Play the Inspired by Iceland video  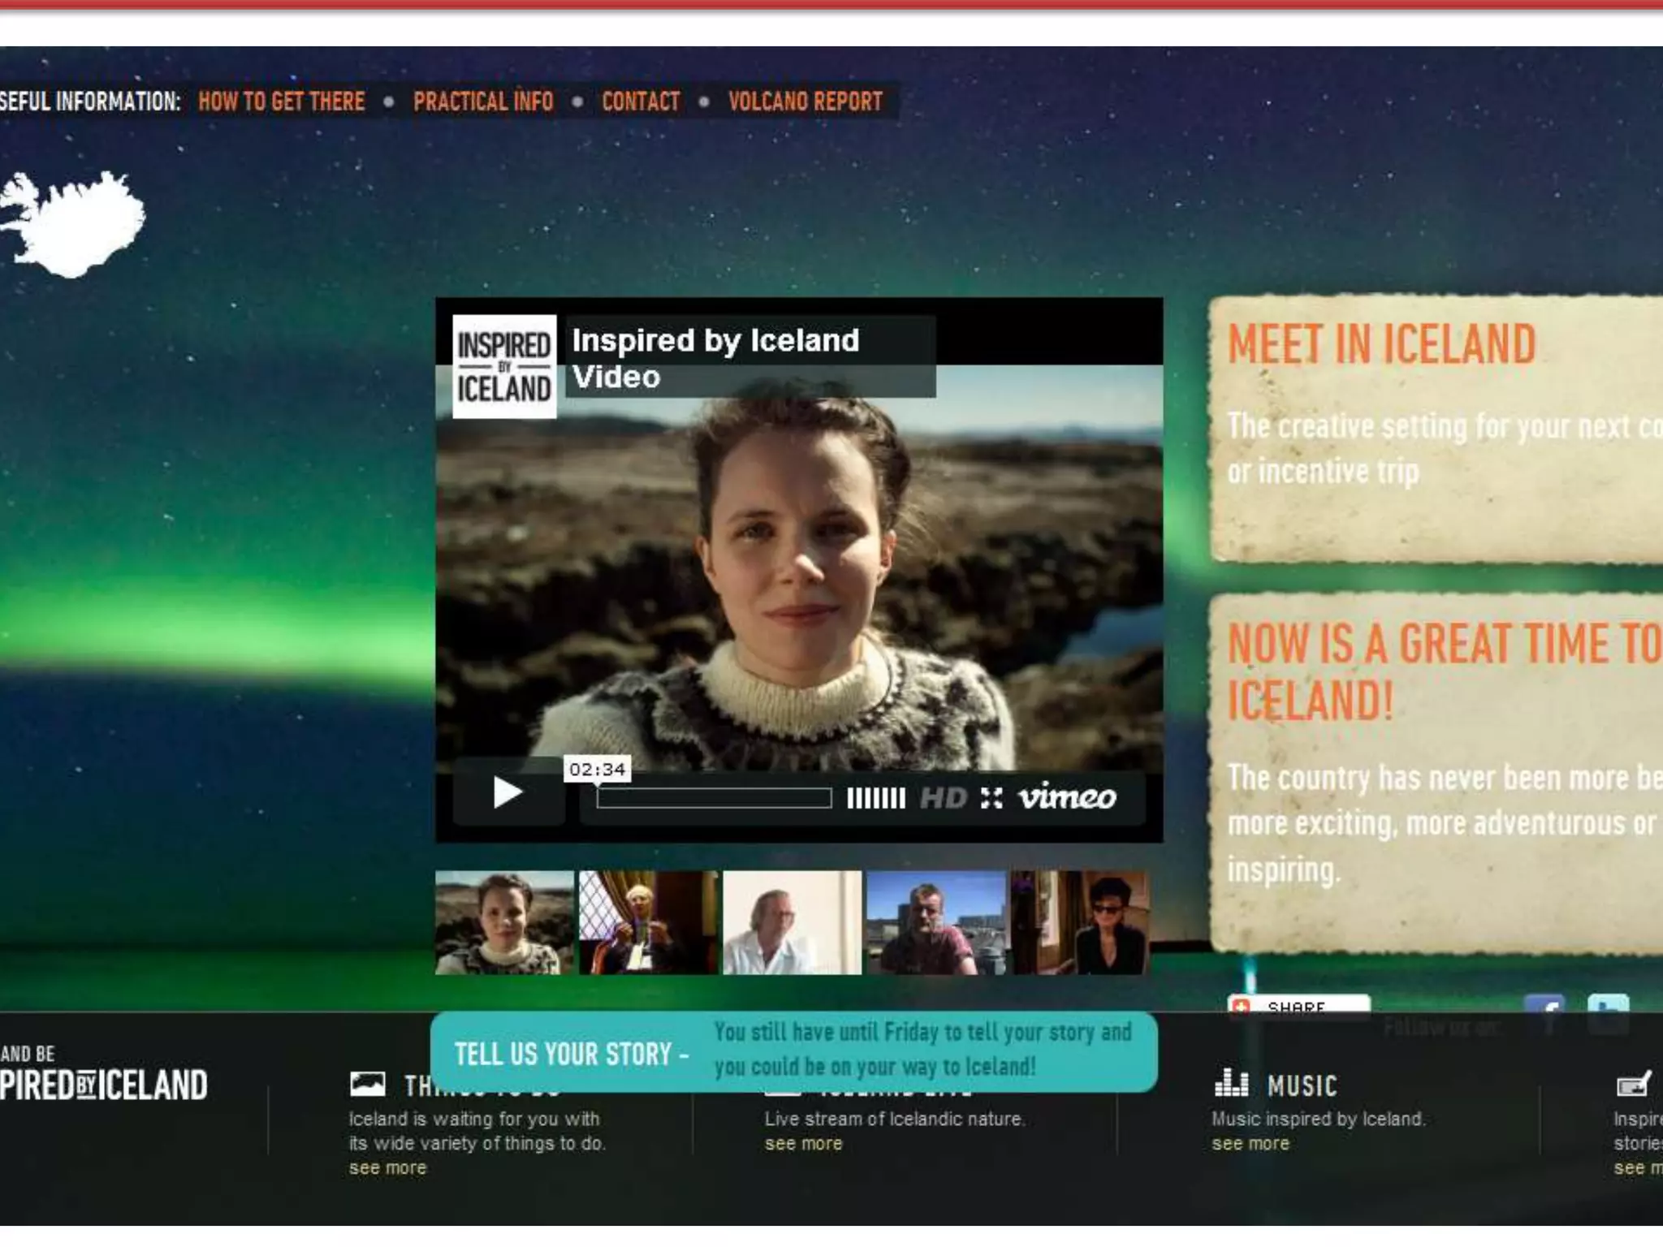click(508, 793)
